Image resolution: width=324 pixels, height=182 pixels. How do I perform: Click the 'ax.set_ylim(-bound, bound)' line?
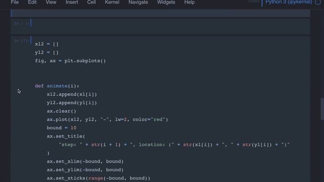tap(85, 170)
